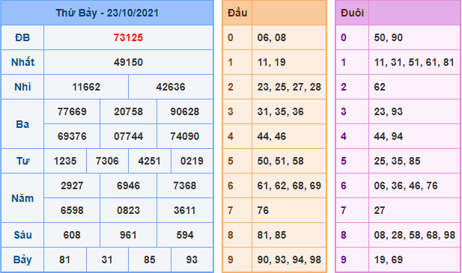The width and height of the screenshot is (462, 273).
Task: Click the Tư row label
Action: [x=22, y=162]
